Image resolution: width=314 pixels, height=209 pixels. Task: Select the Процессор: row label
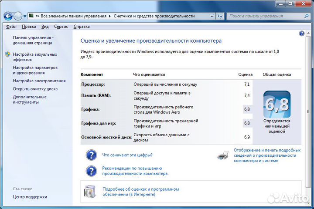pos(93,84)
